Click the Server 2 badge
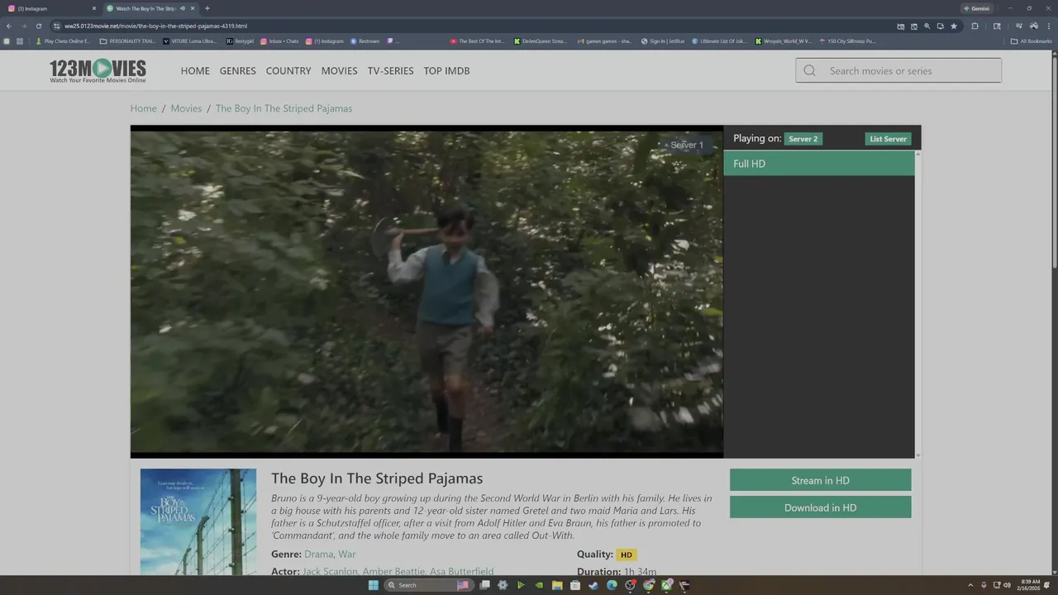Screen dimensions: 1058x595 [x=803, y=139]
